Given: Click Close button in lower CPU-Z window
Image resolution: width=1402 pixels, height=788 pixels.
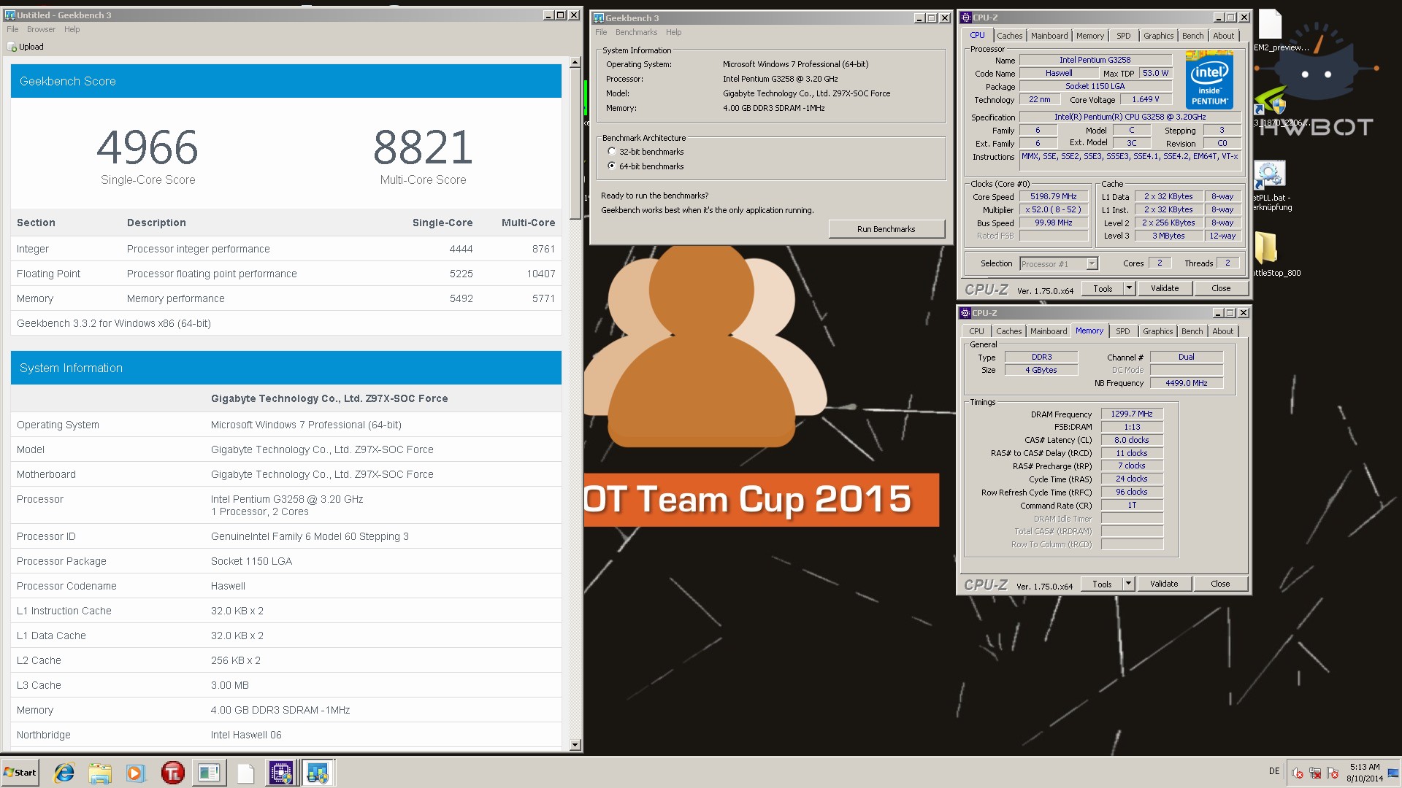Looking at the screenshot, I should (1220, 584).
